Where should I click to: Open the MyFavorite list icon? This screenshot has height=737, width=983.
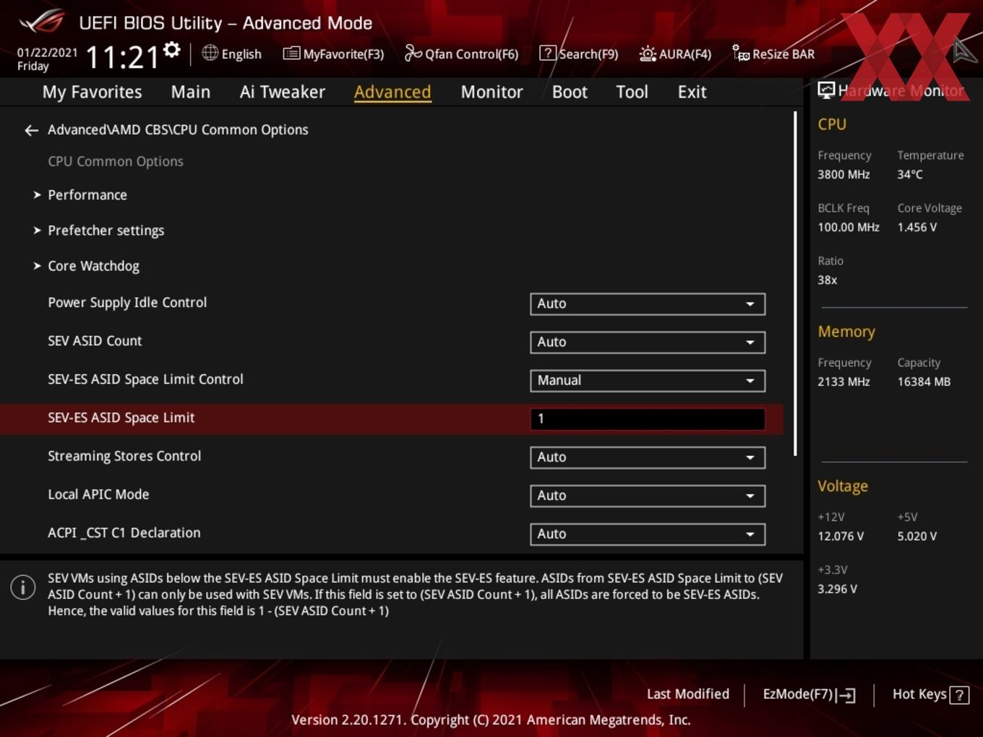click(291, 53)
